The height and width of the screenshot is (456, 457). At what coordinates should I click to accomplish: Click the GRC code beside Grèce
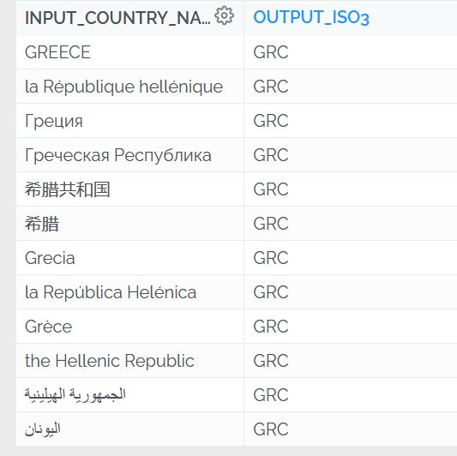[271, 327]
